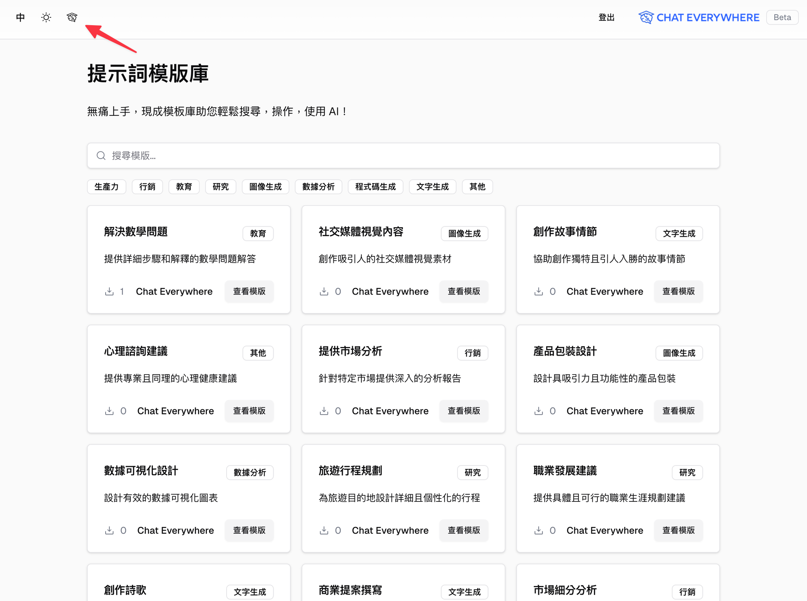Open the 商業提案撰寫 card title
This screenshot has width=807, height=601.
pyautogui.click(x=350, y=590)
